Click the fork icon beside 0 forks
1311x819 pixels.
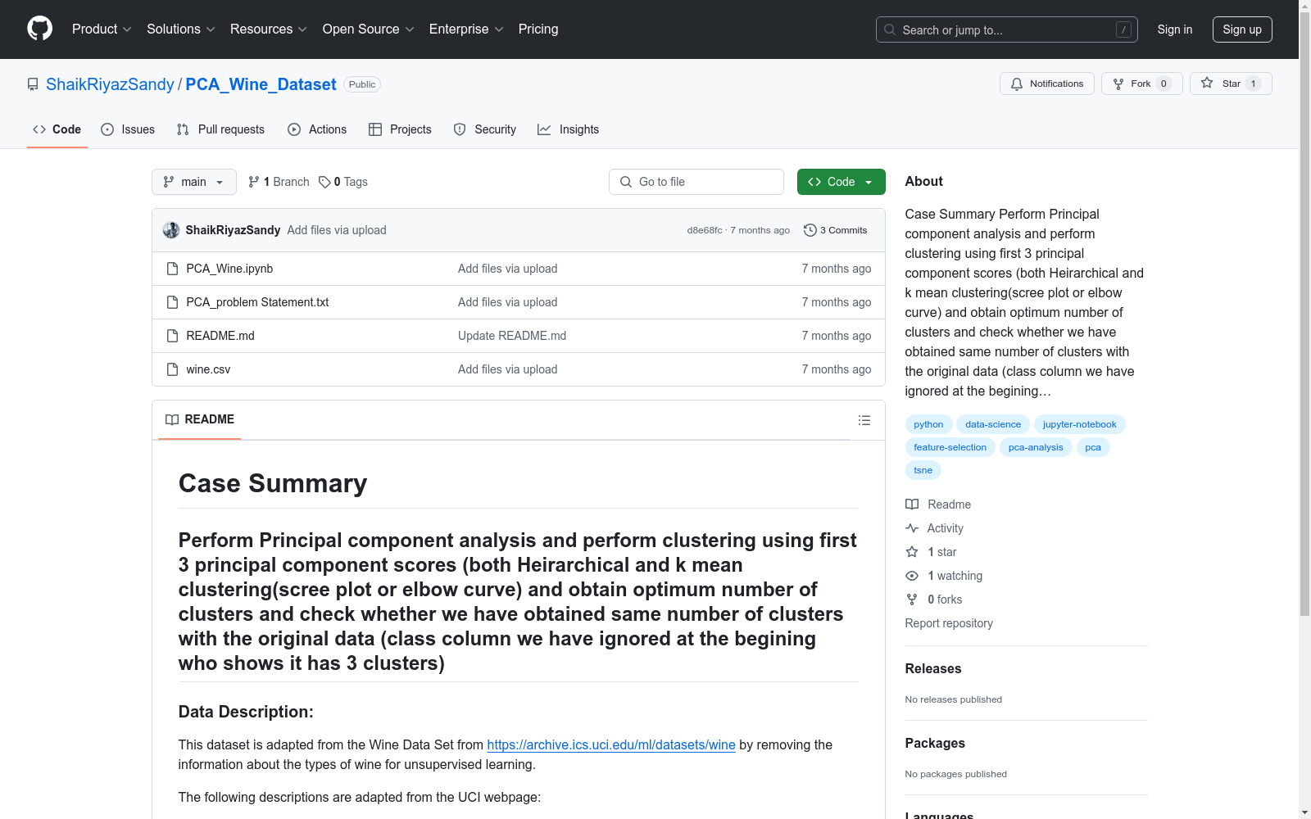click(x=912, y=600)
